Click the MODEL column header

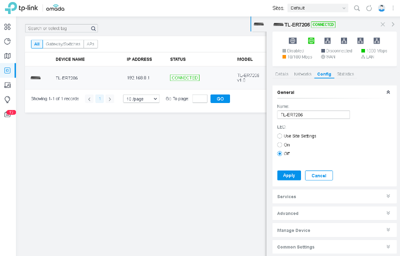click(x=245, y=59)
